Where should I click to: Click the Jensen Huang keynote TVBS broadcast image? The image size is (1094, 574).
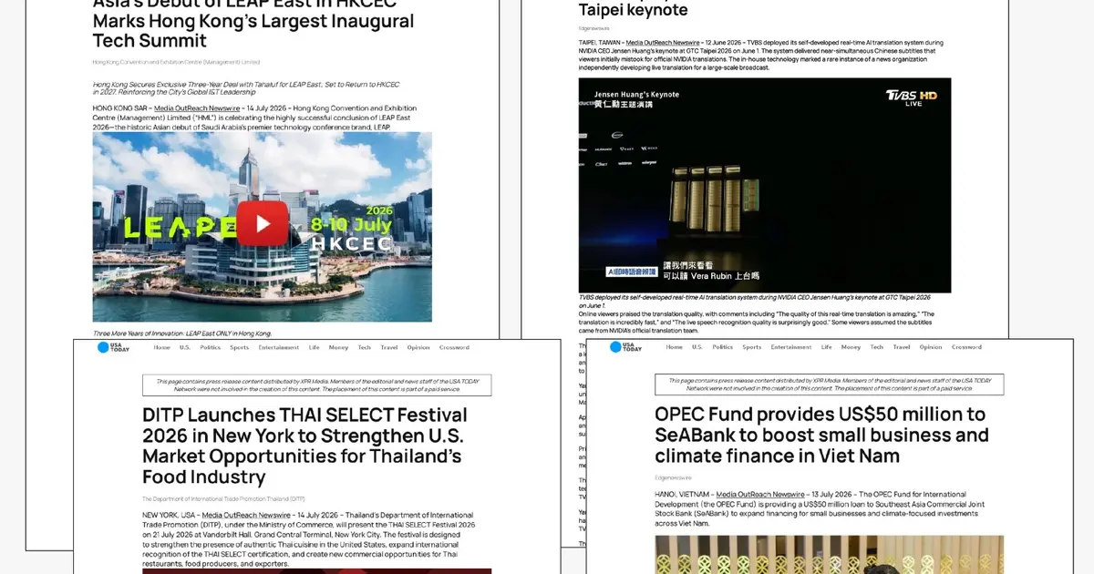click(765, 185)
